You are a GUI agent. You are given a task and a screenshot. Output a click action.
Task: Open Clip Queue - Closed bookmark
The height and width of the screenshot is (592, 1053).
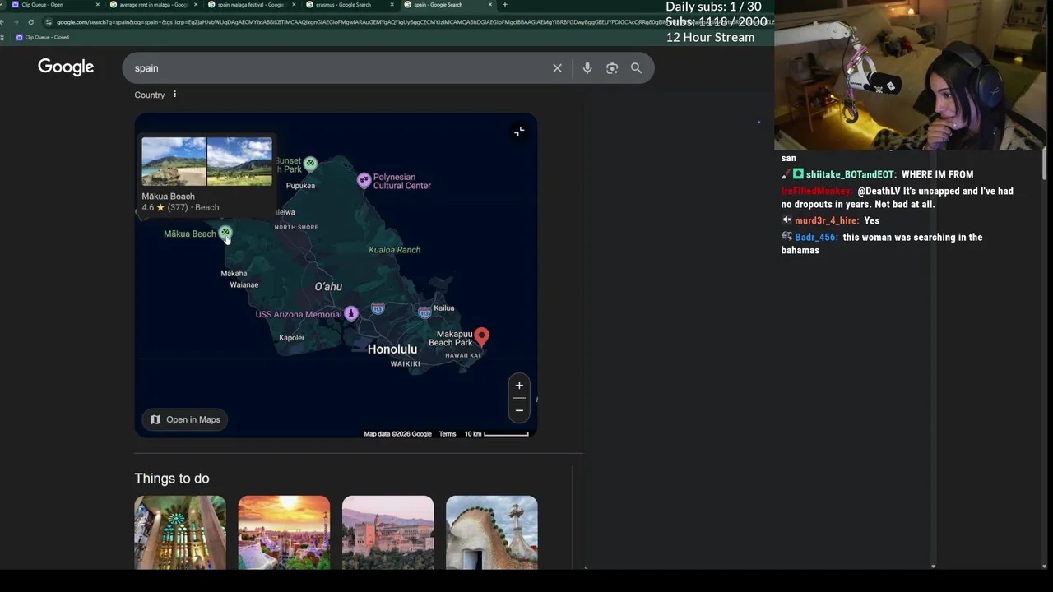pos(42,37)
